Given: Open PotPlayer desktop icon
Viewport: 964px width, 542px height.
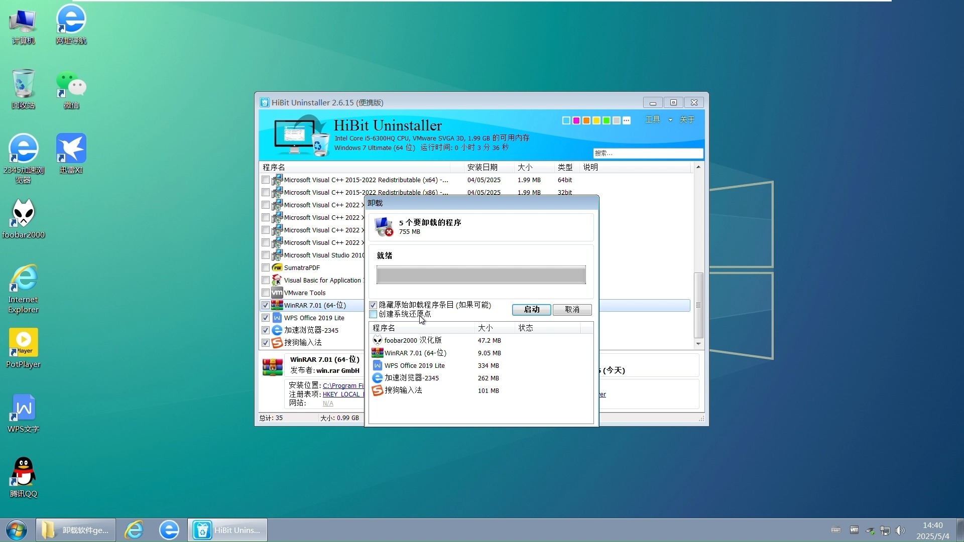Looking at the screenshot, I should click(x=23, y=343).
